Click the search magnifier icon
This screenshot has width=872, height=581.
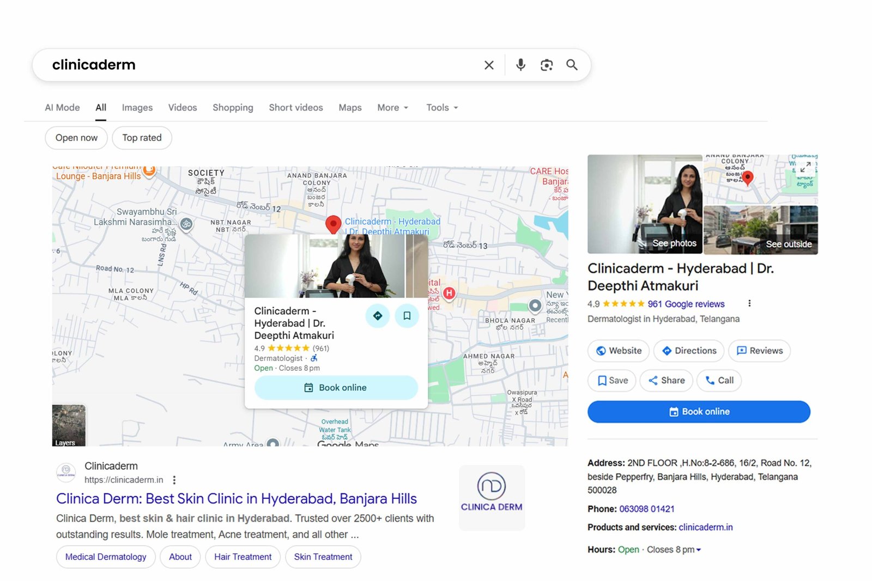572,65
